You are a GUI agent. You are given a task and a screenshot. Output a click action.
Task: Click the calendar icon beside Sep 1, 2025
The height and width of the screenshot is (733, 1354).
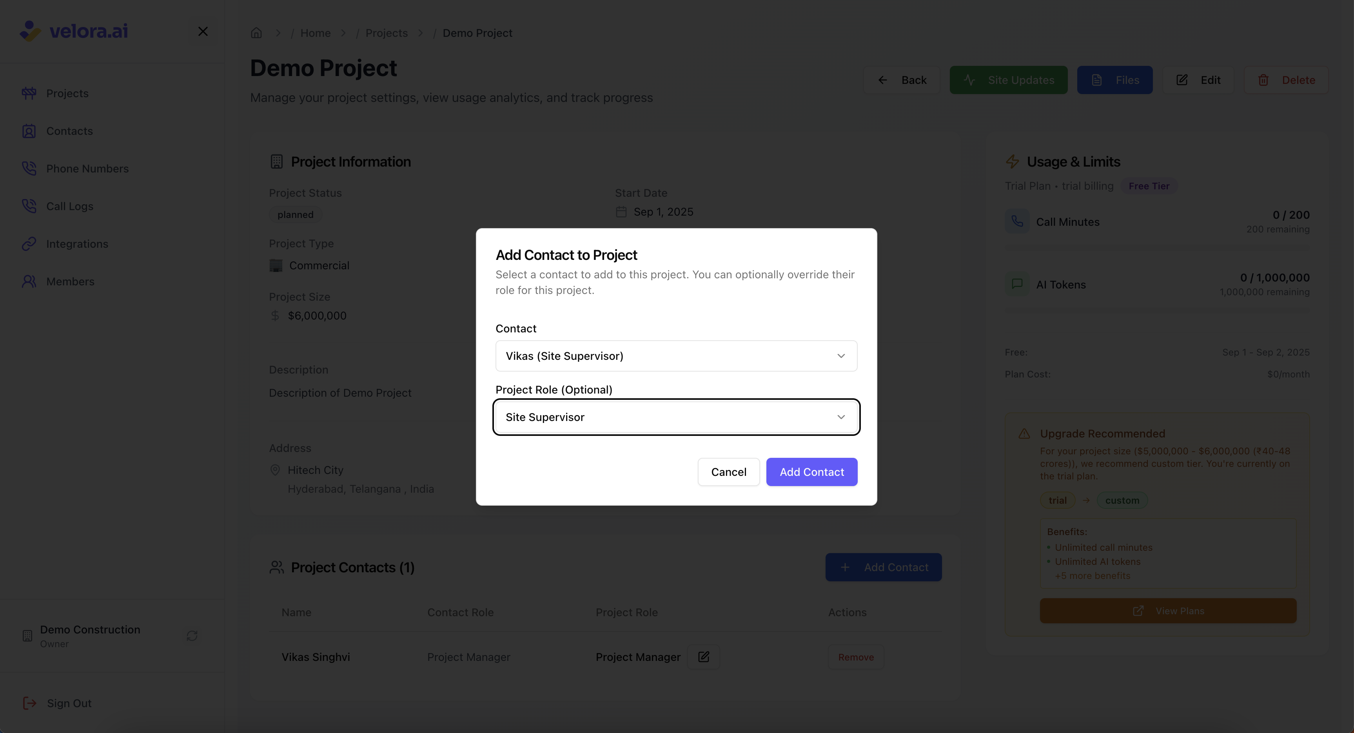coord(621,212)
